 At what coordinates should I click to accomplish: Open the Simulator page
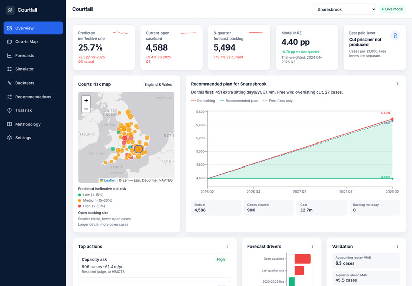(33, 69)
